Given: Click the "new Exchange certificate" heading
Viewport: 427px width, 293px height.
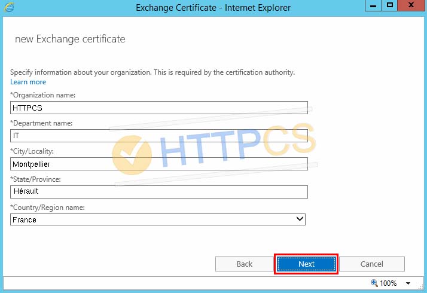Looking at the screenshot, I should [69, 39].
